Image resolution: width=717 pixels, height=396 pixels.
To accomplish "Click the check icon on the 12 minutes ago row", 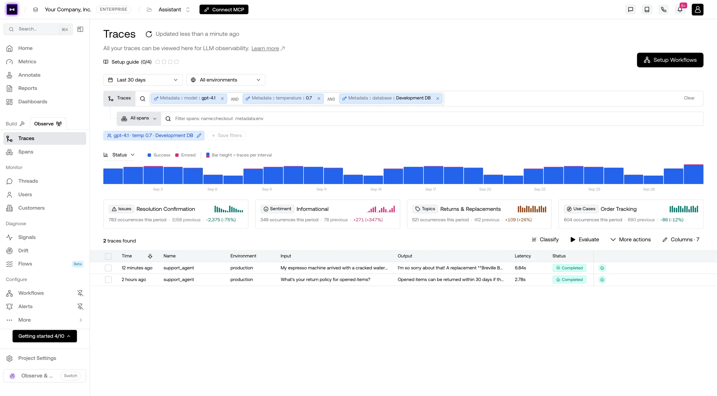I will tap(602, 268).
